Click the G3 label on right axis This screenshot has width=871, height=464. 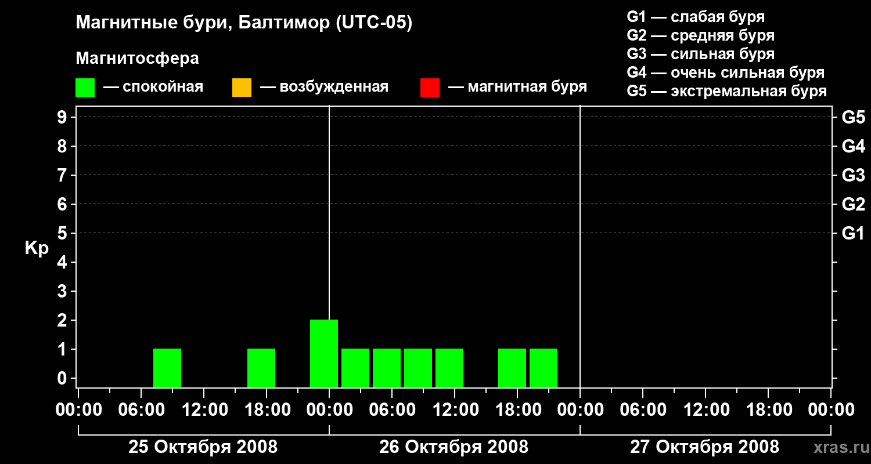pyautogui.click(x=854, y=175)
